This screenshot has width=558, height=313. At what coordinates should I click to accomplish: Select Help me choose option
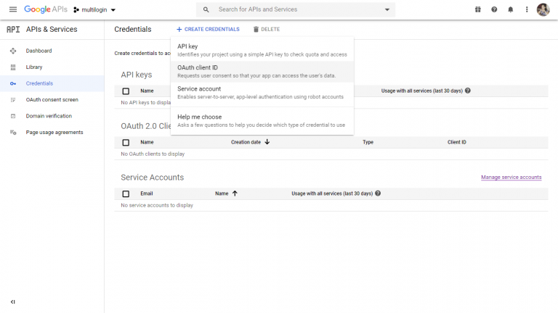[262, 121]
